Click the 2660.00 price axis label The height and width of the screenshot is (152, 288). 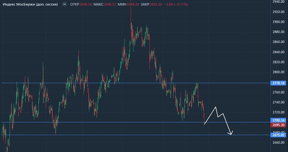click(x=279, y=143)
